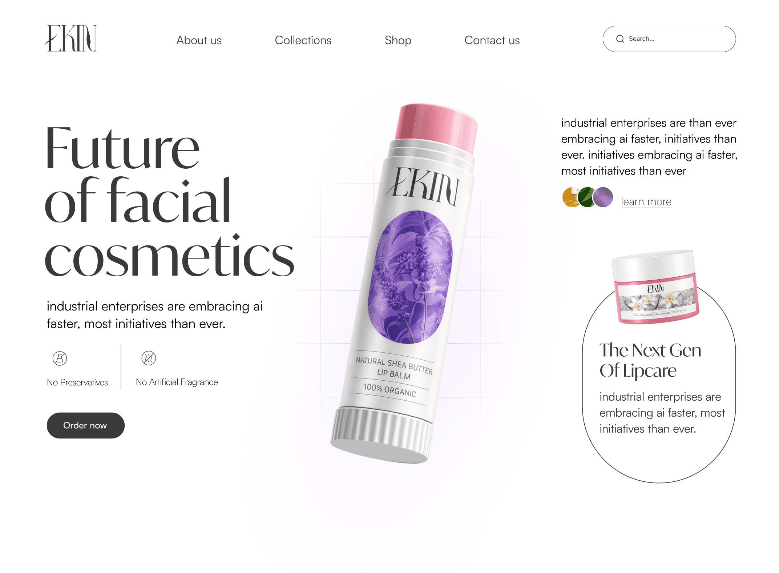Click the search magnifier icon
The width and height of the screenshot is (779, 573).
point(620,39)
